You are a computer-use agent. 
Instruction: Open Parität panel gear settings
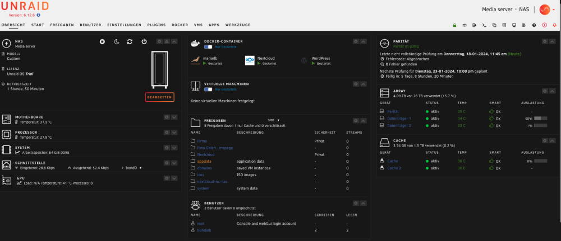(x=545, y=42)
